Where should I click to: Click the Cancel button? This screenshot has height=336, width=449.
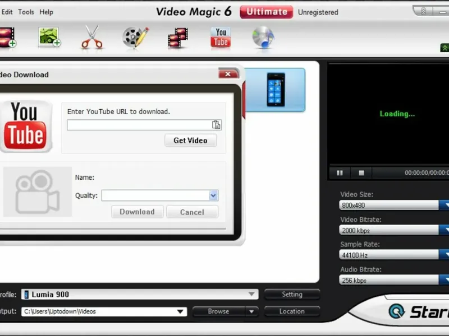click(x=192, y=212)
